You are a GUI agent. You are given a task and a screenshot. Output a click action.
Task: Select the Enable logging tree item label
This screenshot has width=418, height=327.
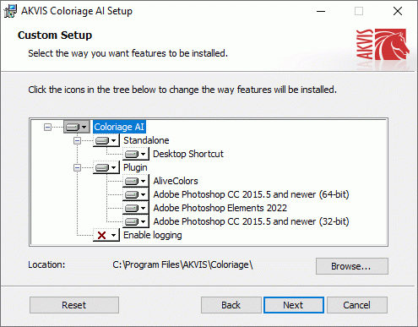[x=153, y=235]
